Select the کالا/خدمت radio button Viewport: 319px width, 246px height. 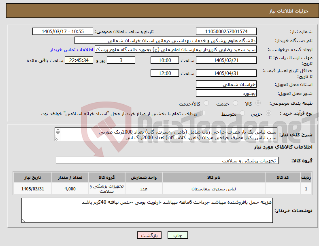206,103
